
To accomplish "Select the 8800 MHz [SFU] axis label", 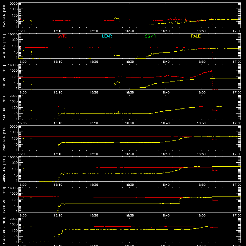I will click(4, 200).
